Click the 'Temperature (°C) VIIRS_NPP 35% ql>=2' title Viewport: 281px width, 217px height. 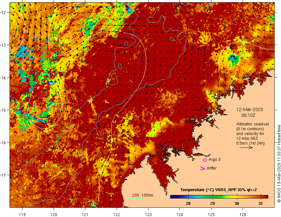pyautogui.click(x=218, y=190)
